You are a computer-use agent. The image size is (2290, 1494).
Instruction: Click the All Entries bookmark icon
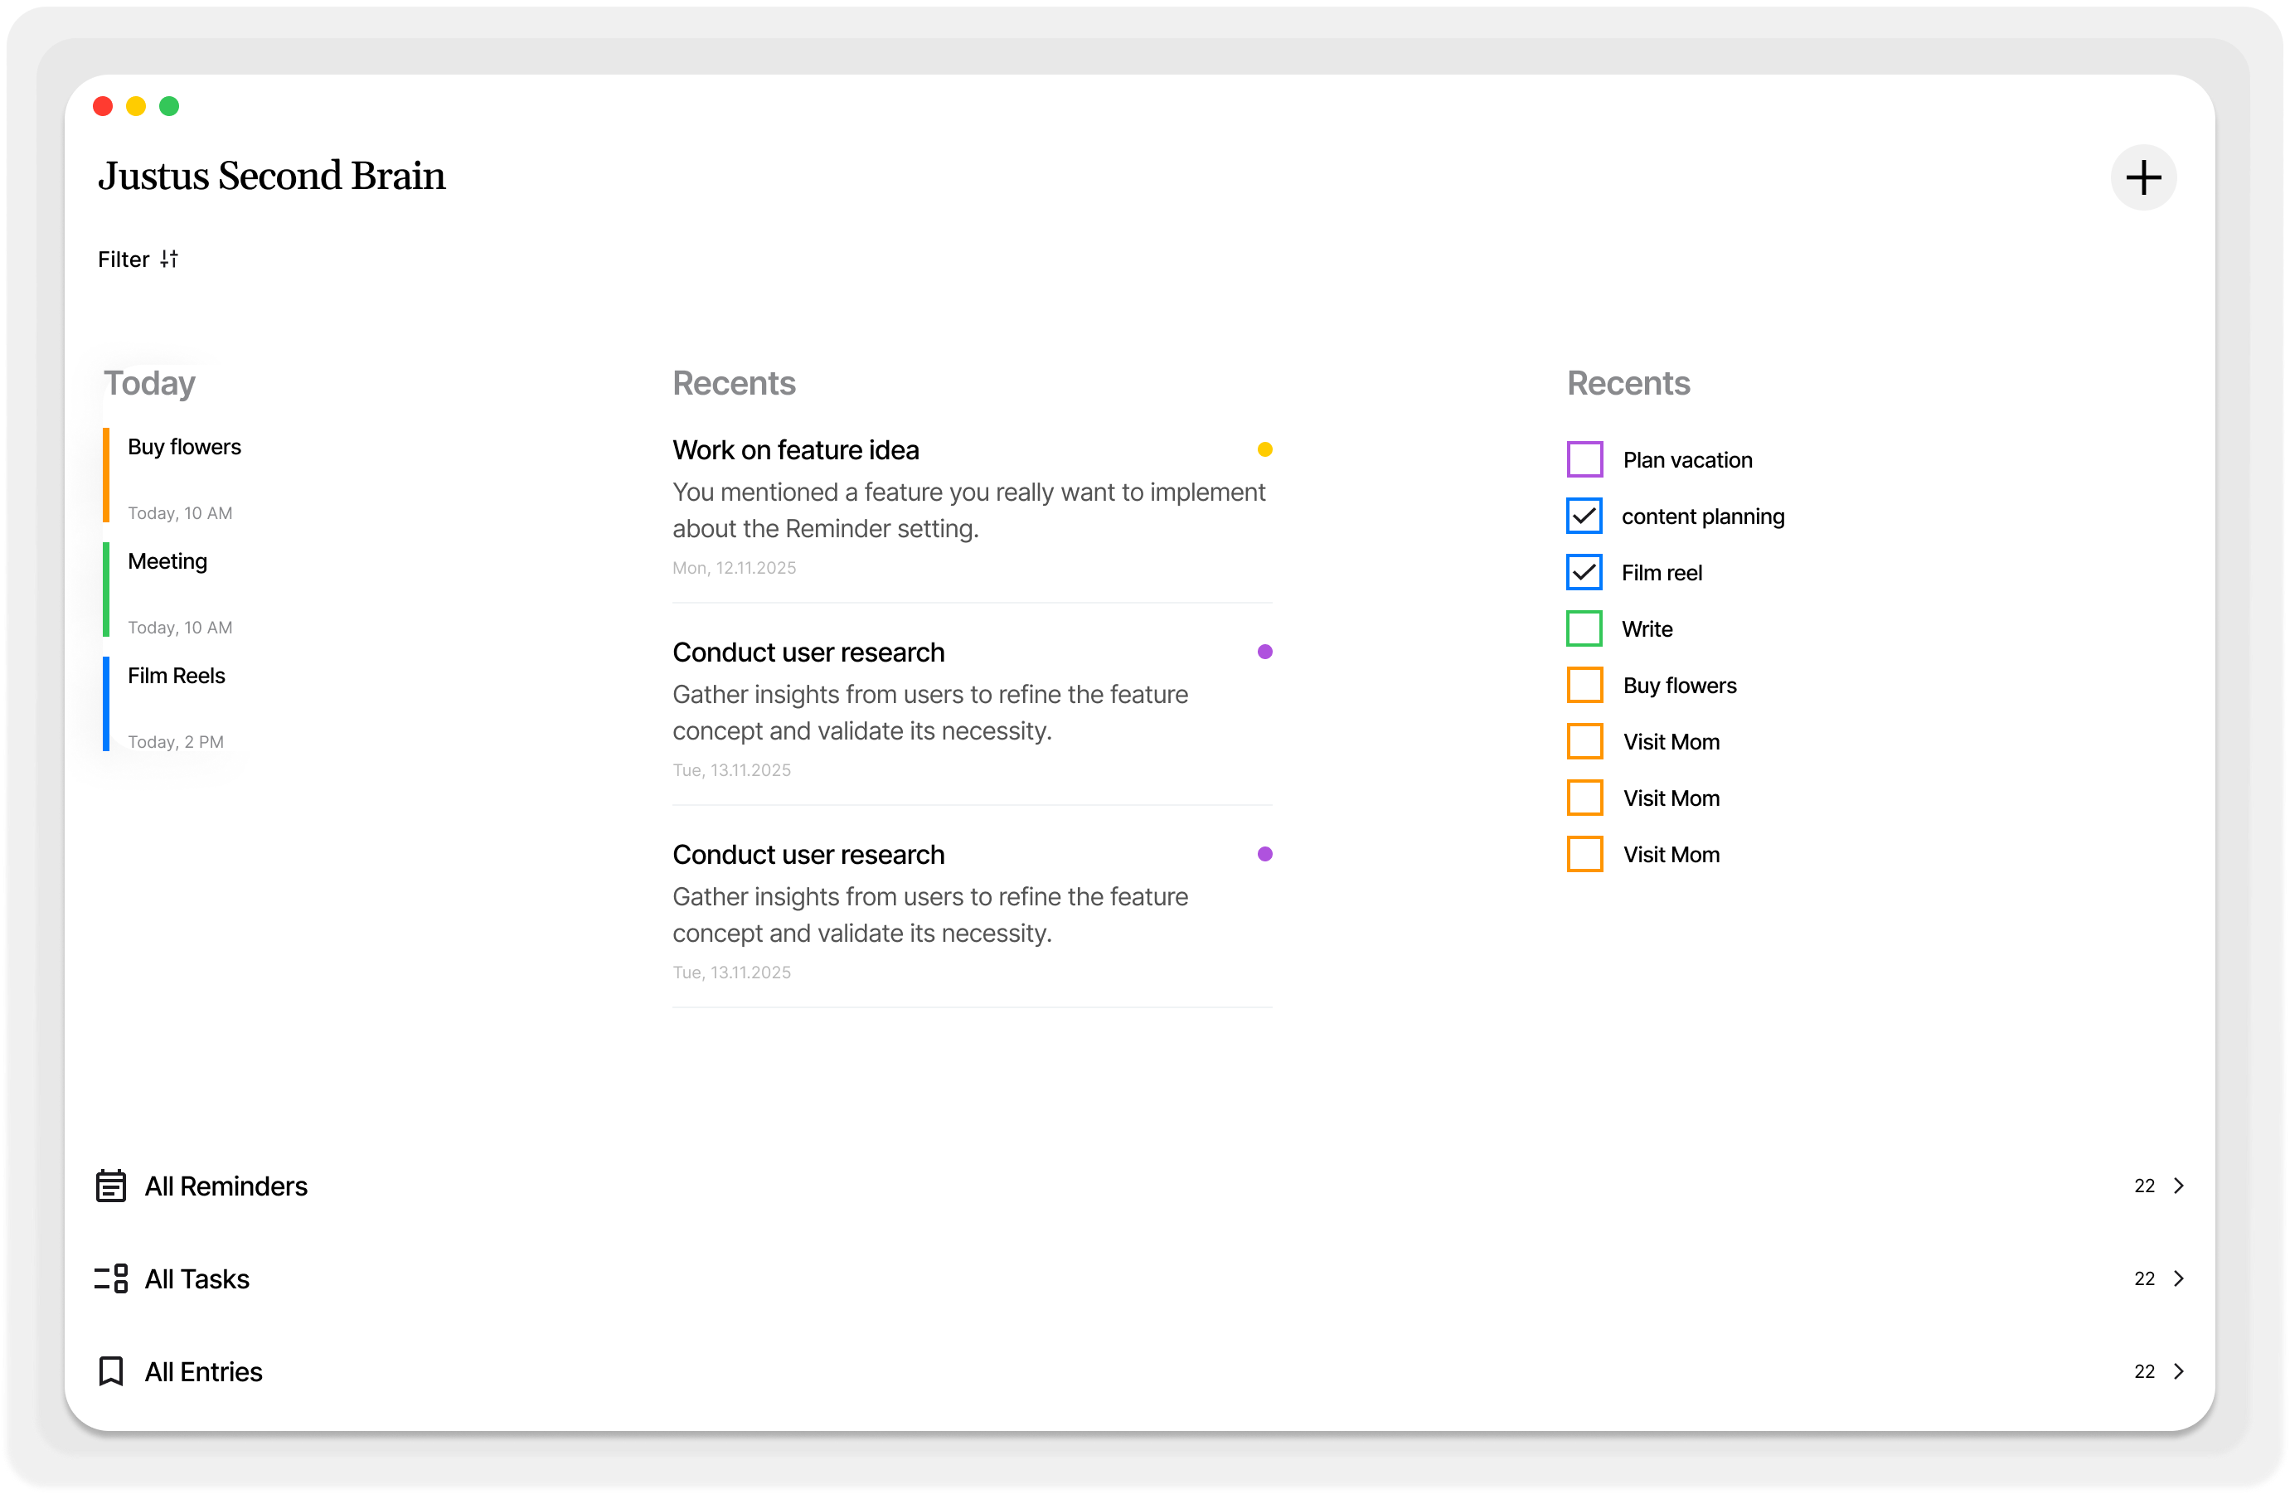click(110, 1370)
